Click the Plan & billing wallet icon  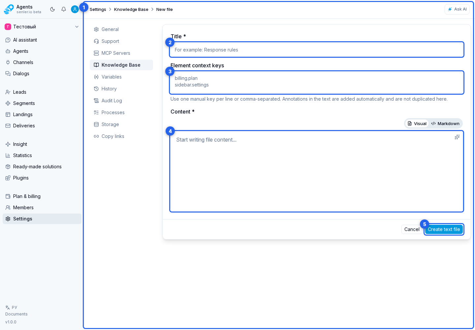click(x=8, y=196)
